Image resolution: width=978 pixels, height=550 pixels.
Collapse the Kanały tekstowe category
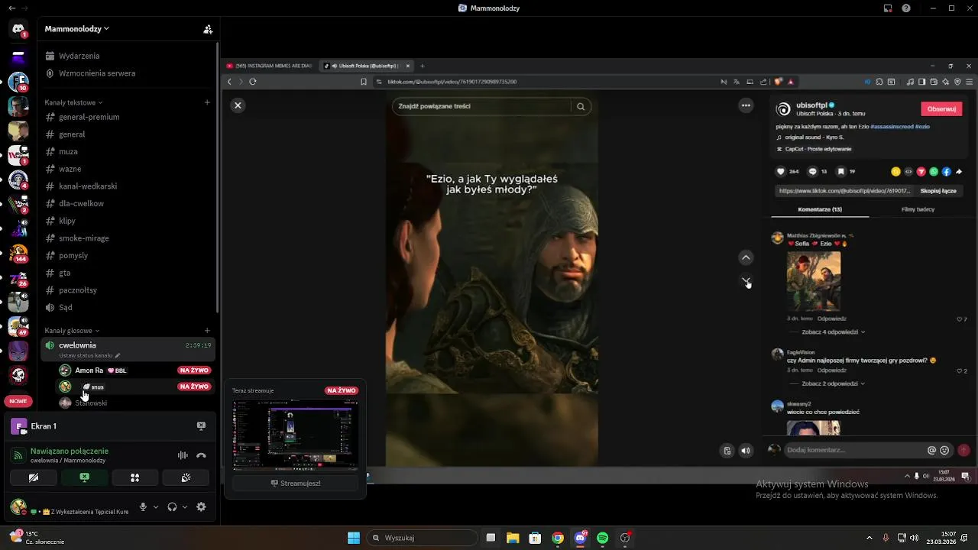(x=73, y=102)
